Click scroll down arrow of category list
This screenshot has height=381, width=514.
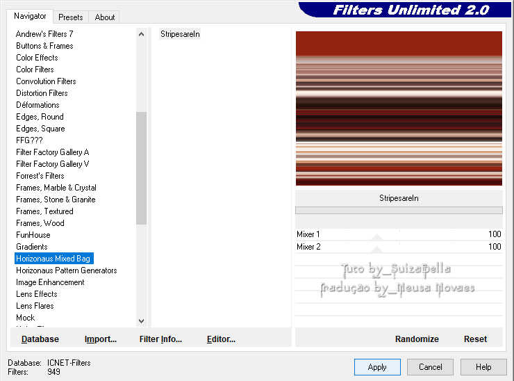point(141,321)
